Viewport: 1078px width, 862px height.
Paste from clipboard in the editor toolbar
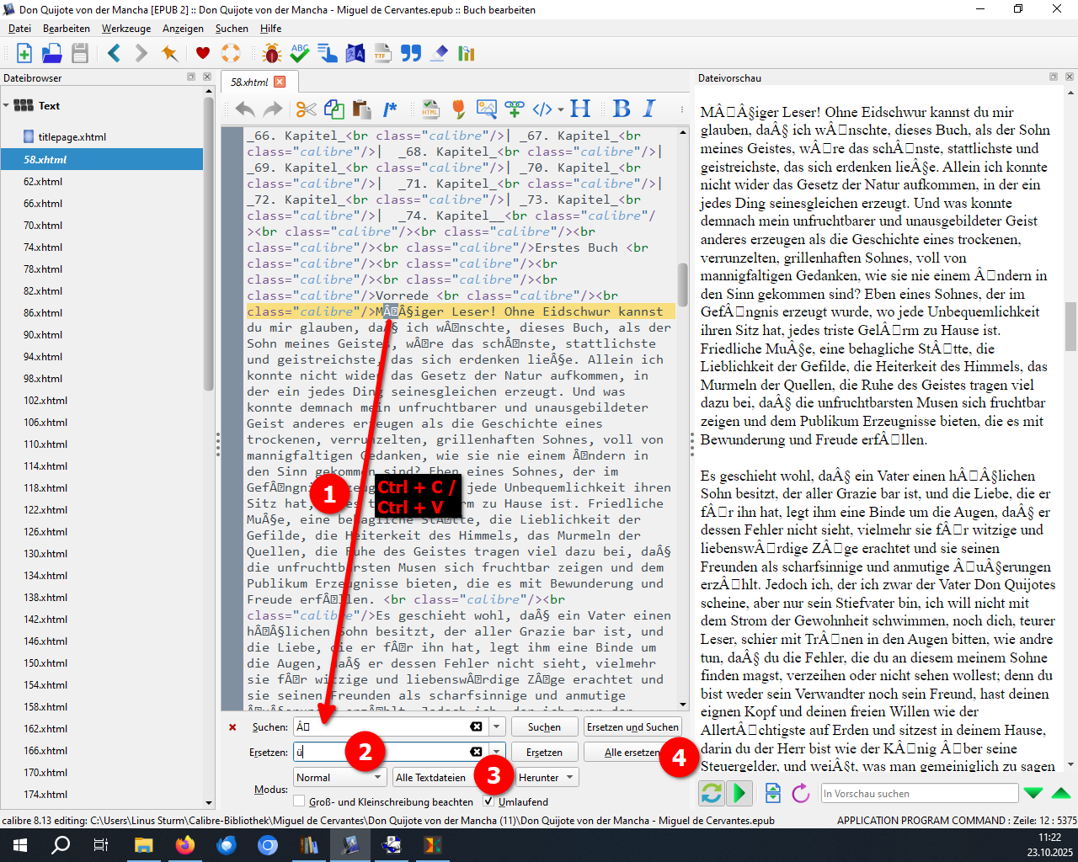point(362,109)
